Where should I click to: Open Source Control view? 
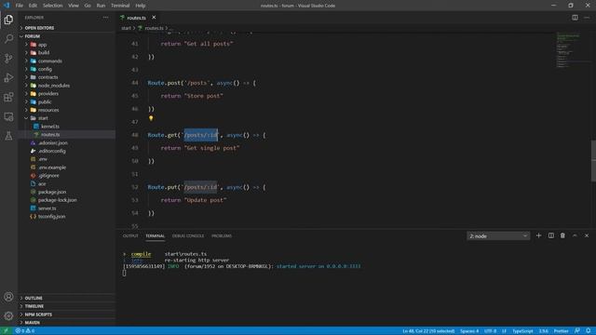point(8,58)
